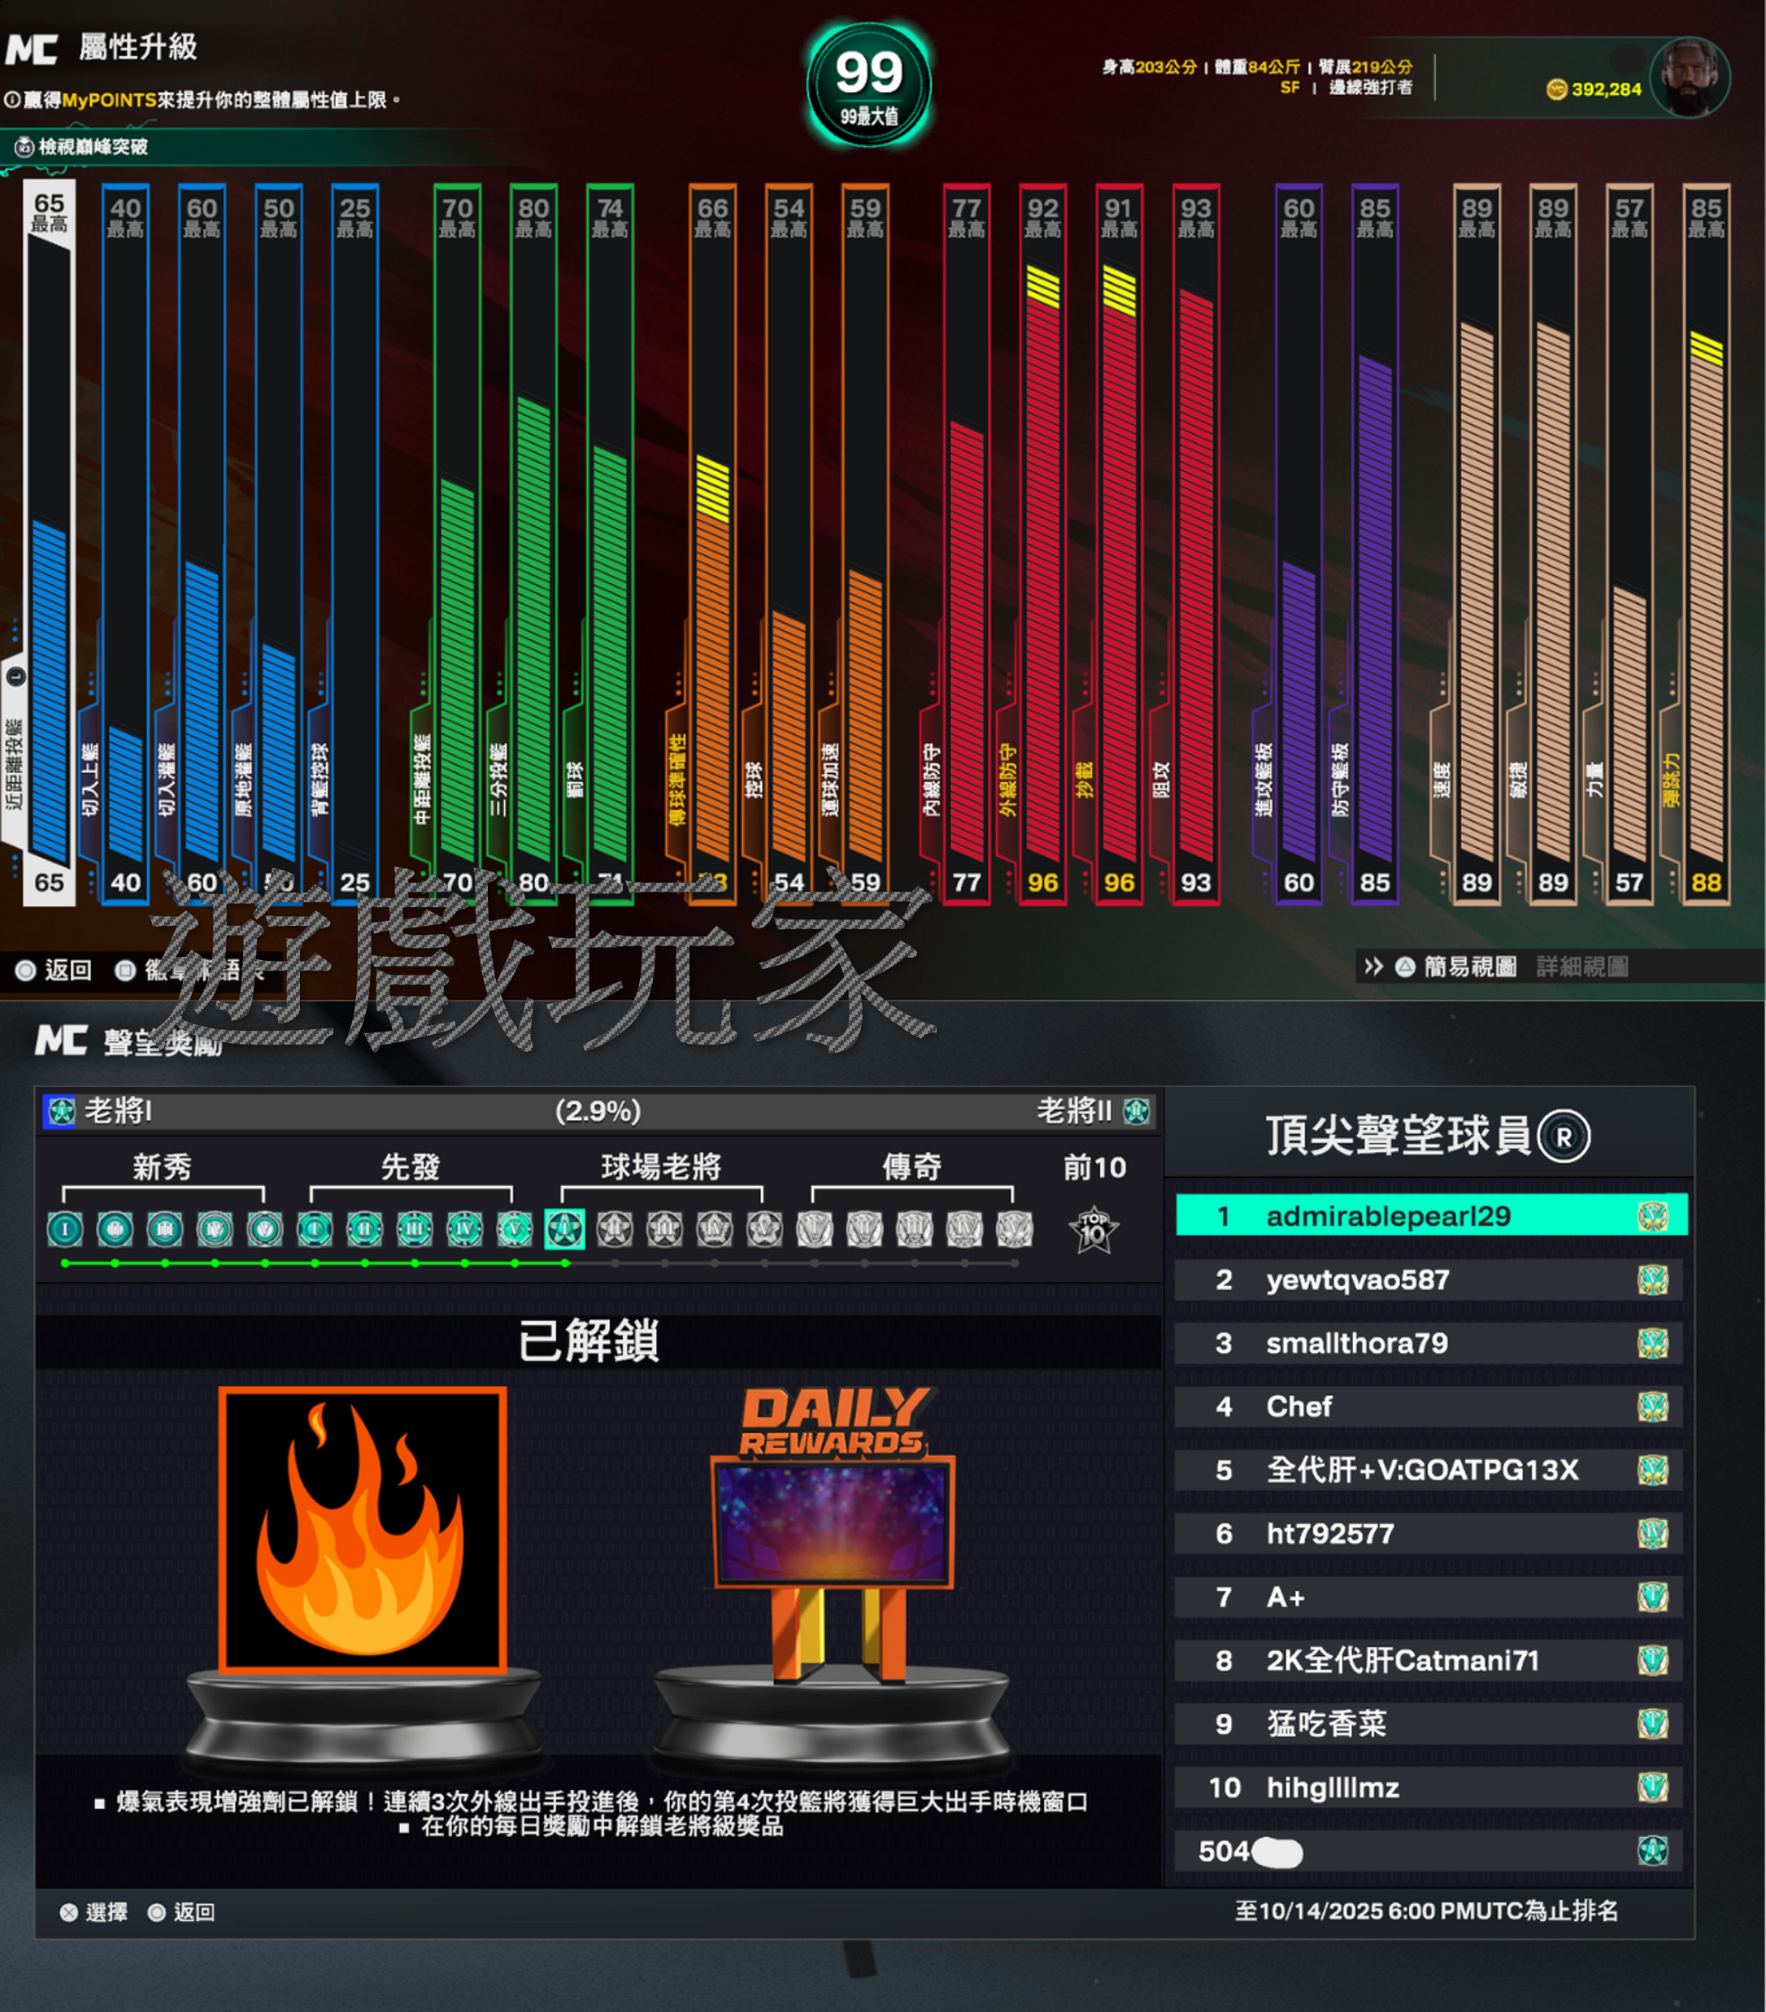Click the VC coin balance icon

click(x=1556, y=89)
